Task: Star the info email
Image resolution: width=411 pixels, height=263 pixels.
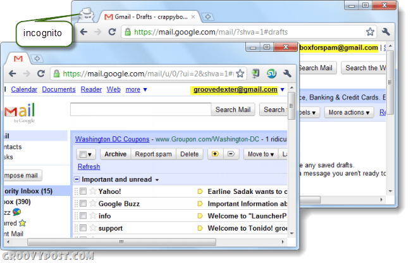Action: [x=93, y=215]
